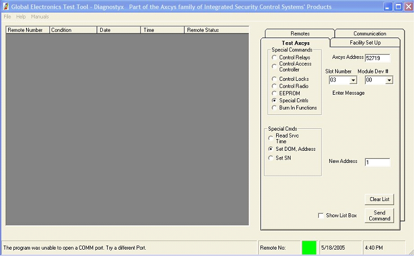Screen dimensions: 415x256
Task: Click the Axcys Address input field
Action: [377, 58]
